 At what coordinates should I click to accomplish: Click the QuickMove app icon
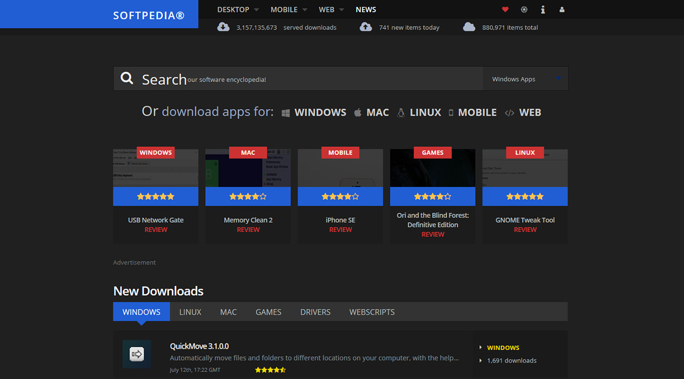[137, 354]
